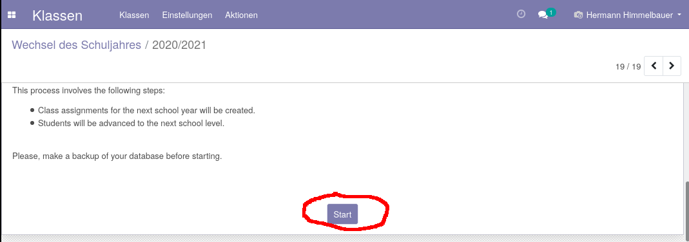Click the green message counter badge

(550, 12)
